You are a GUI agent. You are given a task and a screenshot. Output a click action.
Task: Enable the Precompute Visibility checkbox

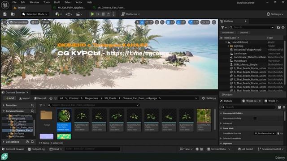[255, 118]
